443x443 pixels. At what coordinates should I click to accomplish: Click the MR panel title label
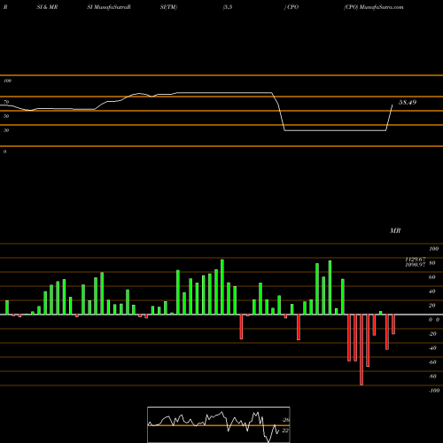(x=395, y=230)
